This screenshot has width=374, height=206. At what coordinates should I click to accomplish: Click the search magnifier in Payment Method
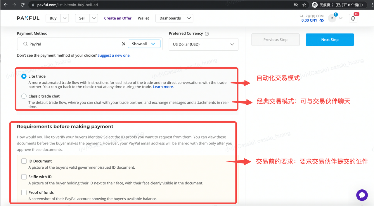(x=25, y=44)
